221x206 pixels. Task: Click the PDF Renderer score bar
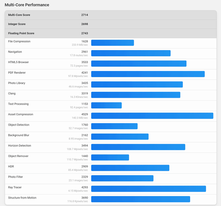[x=148, y=74]
